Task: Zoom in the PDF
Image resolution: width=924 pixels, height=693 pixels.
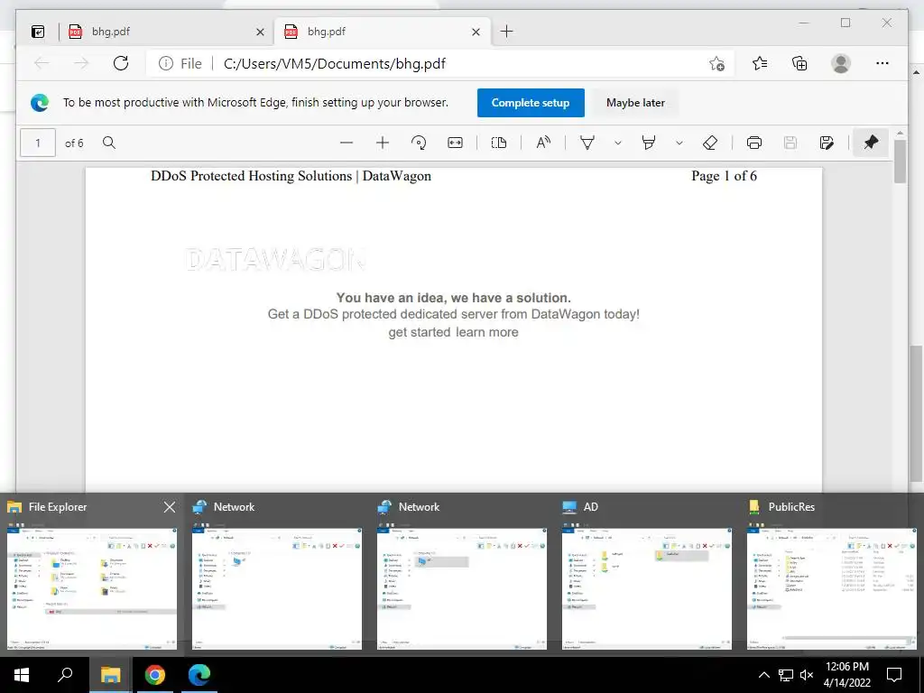Action: point(383,143)
